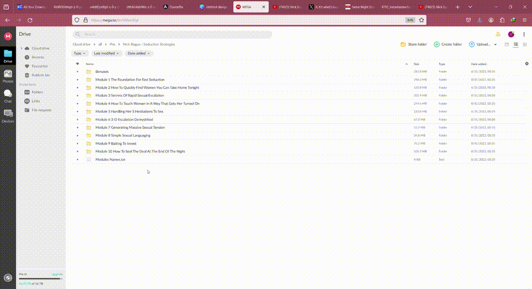Open Favourites in sidebar
The width and height of the screenshot is (532, 289).
[41, 66]
